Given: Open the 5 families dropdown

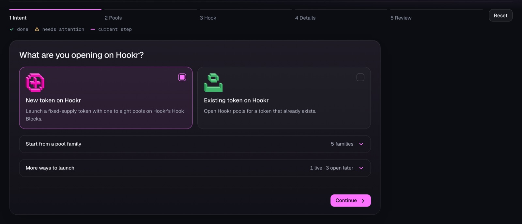Looking at the screenshot, I should click(x=347, y=144).
